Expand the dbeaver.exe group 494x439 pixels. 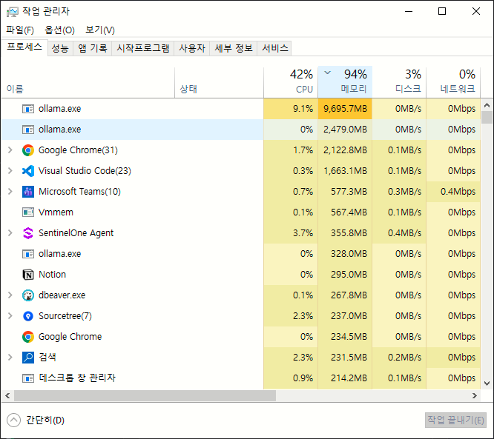(x=10, y=295)
